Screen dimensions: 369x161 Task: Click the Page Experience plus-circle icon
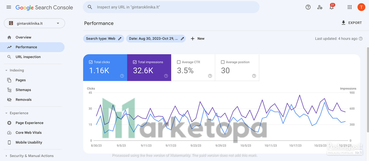point(9,123)
